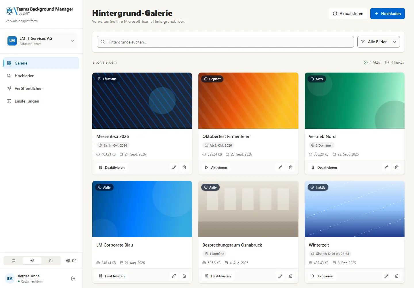Image resolution: width=414 pixels, height=288 pixels.
Task: Open the Oktoberfest Firmenfeier thumbnail
Action: (248, 101)
